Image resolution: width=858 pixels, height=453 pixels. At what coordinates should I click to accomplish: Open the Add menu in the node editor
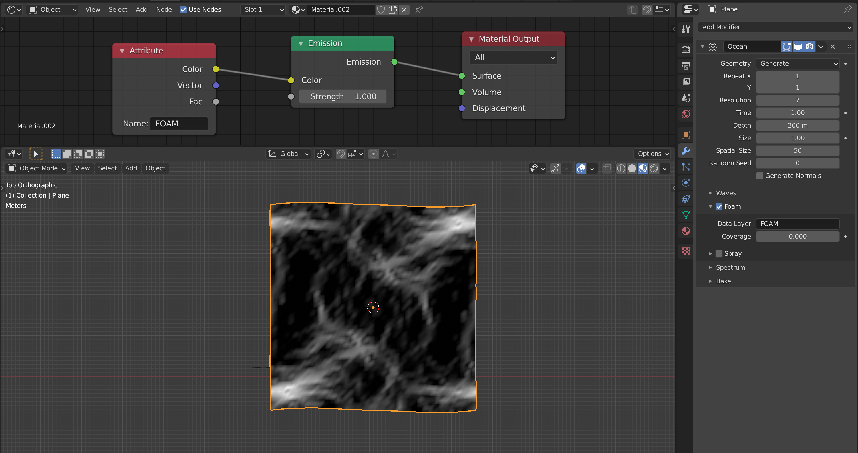coord(142,9)
